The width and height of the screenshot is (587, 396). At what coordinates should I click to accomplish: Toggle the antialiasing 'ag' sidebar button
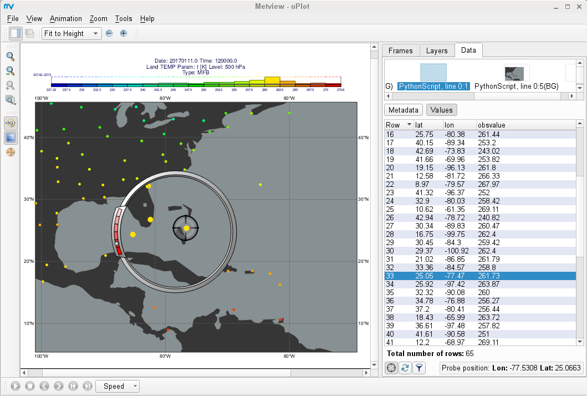tap(11, 123)
